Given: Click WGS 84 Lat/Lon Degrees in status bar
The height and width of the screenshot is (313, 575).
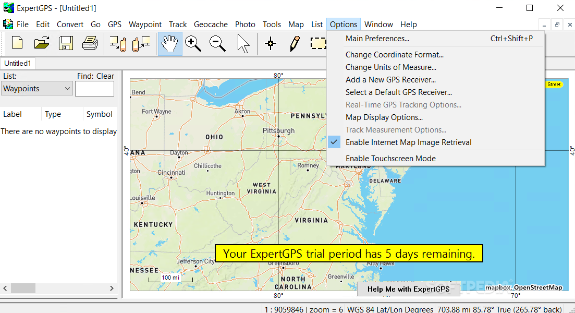Looking at the screenshot, I should [390, 309].
